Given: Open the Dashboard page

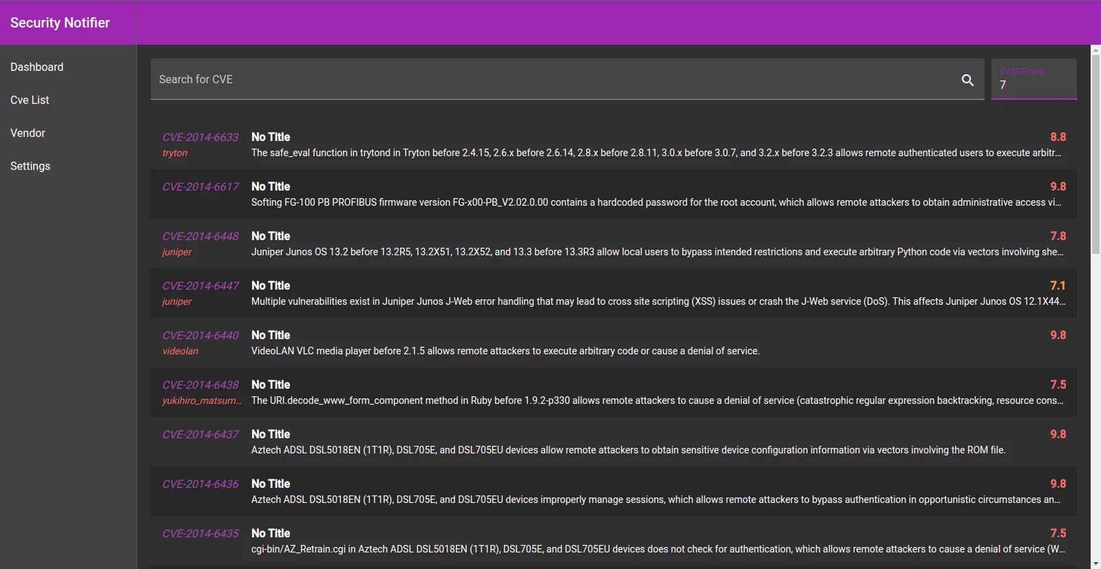Looking at the screenshot, I should [36, 67].
